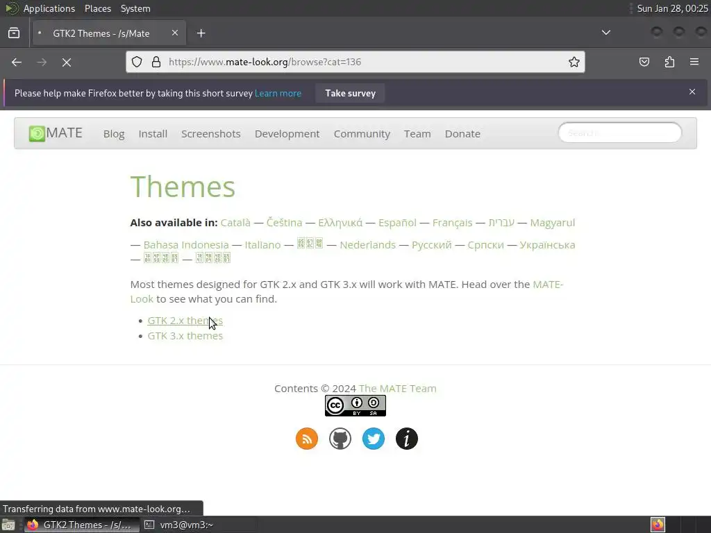Switch to the Français translation

(452, 223)
